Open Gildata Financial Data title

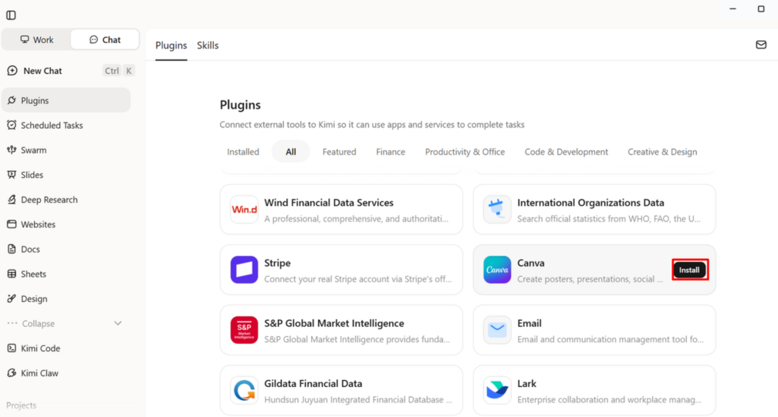[313, 384]
